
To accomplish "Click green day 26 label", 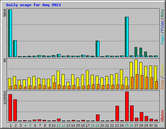I will [x=131, y=125].
